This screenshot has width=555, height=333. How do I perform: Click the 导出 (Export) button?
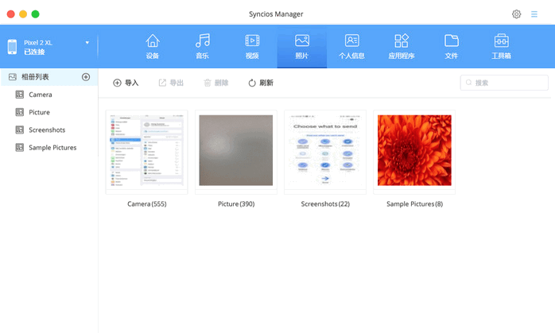tap(171, 83)
